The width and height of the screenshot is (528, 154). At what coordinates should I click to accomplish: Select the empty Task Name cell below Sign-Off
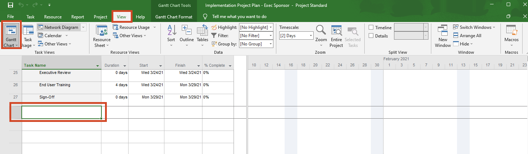pos(61,112)
